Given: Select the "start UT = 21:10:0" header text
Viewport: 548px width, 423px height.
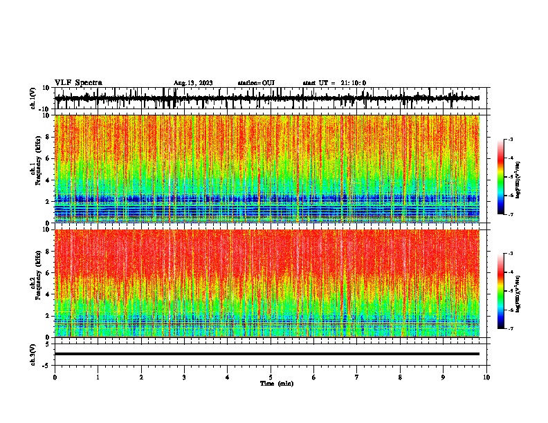Looking at the screenshot, I should click(334, 83).
